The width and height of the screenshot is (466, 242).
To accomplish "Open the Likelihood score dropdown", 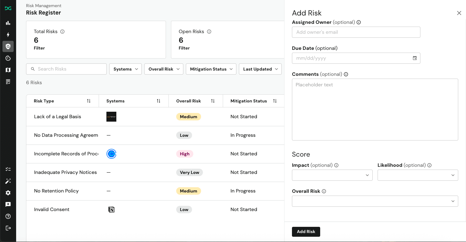I will tap(418, 175).
